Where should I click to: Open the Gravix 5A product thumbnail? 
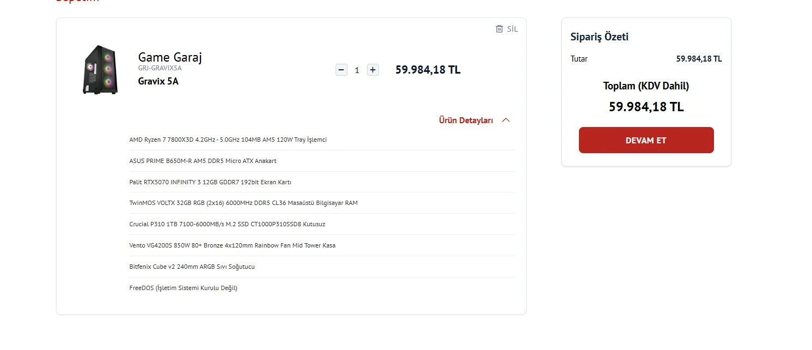point(100,70)
